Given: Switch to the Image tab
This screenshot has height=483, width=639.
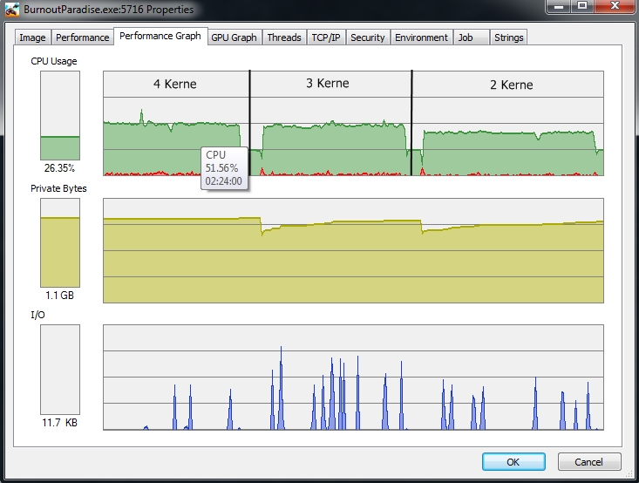Looking at the screenshot, I should pyautogui.click(x=32, y=37).
